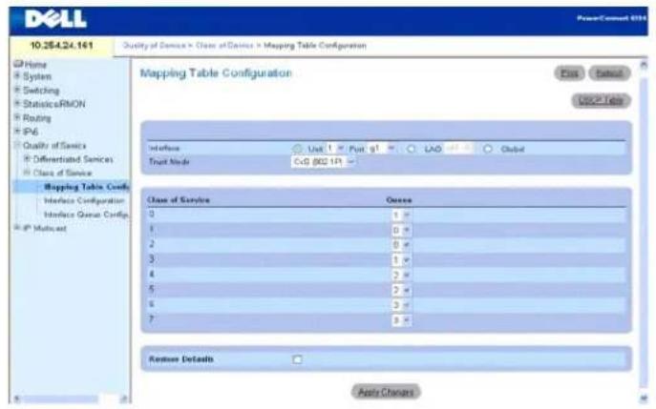Open queue dropdown for class 0
The height and width of the screenshot is (409, 656).
(x=401, y=215)
